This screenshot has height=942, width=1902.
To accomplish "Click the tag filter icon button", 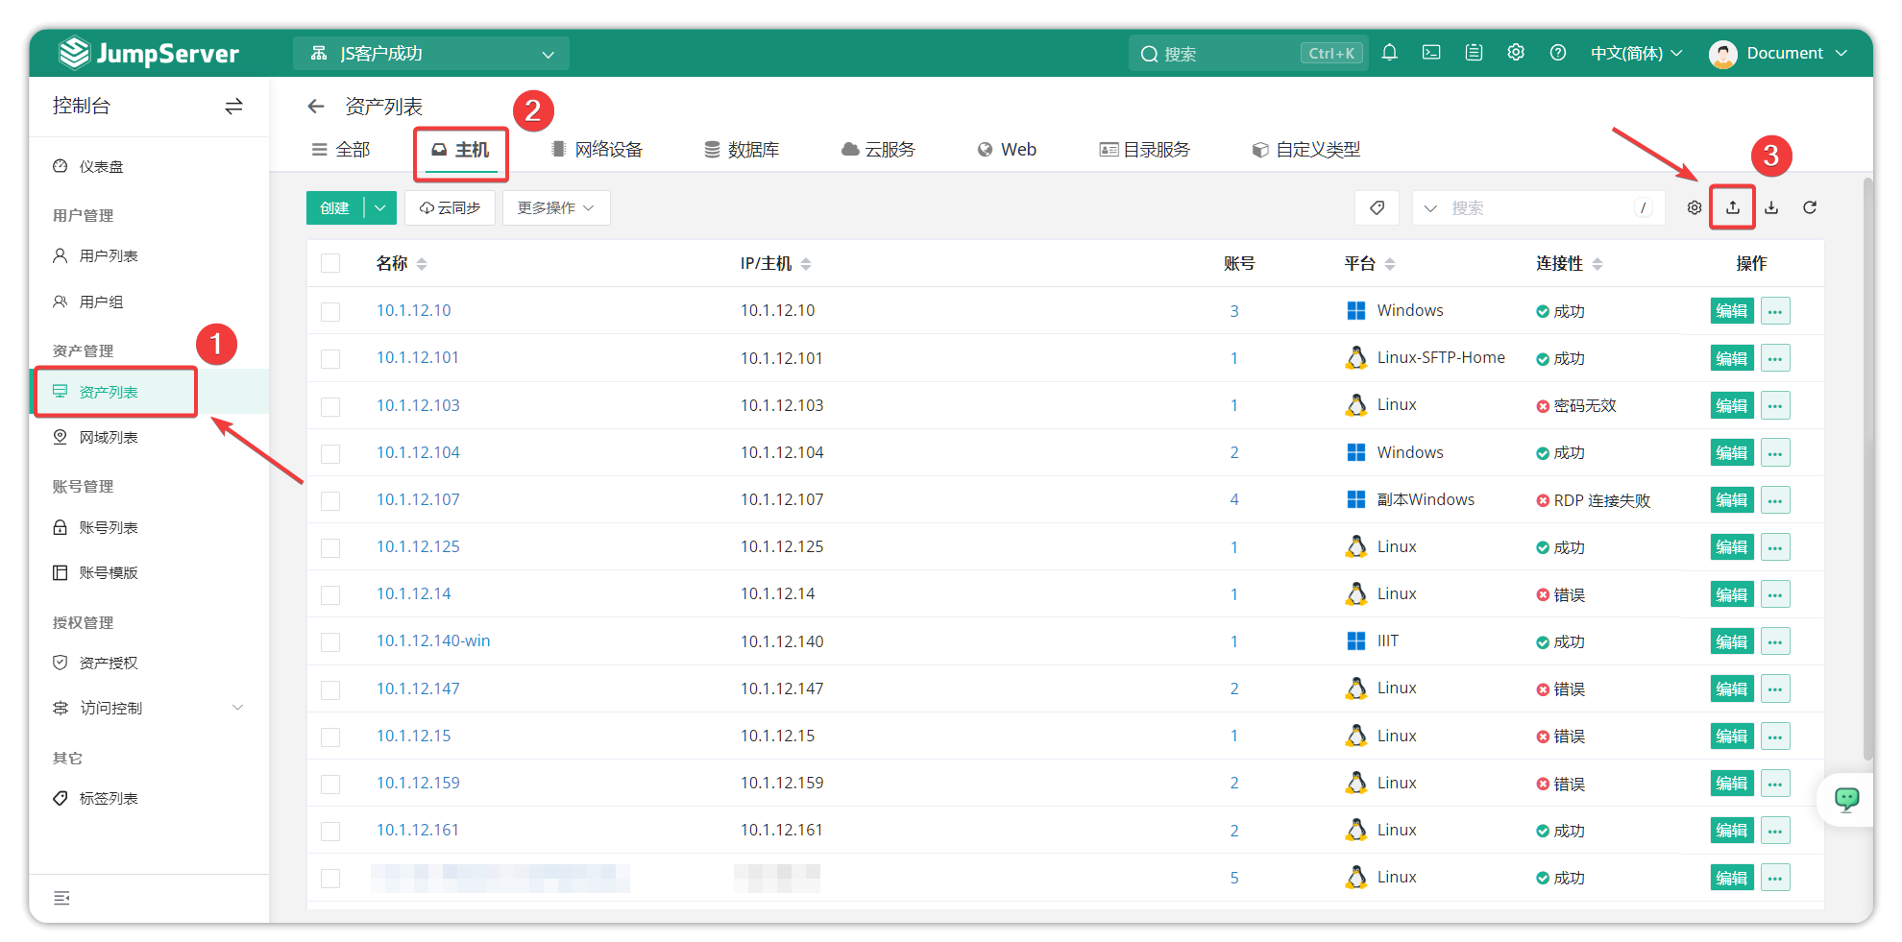I will (x=1377, y=207).
